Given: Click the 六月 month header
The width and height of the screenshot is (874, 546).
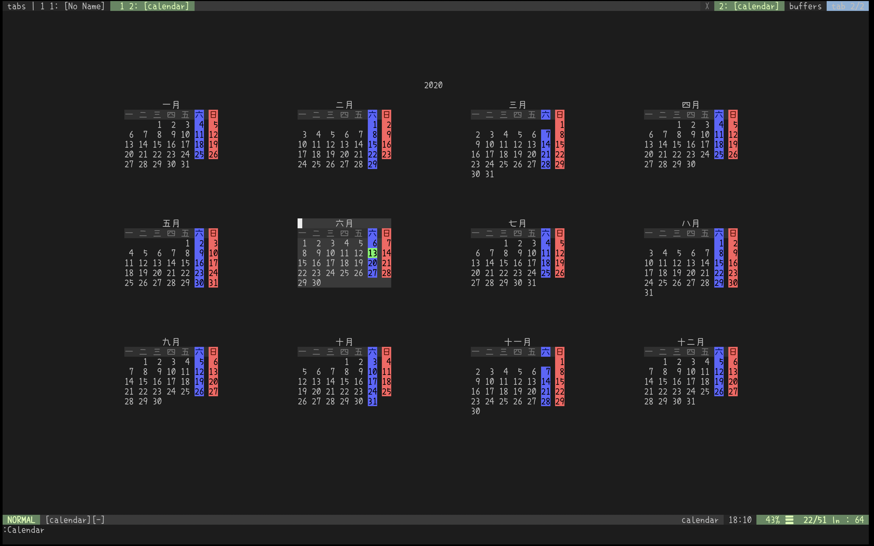Looking at the screenshot, I should coord(344,223).
